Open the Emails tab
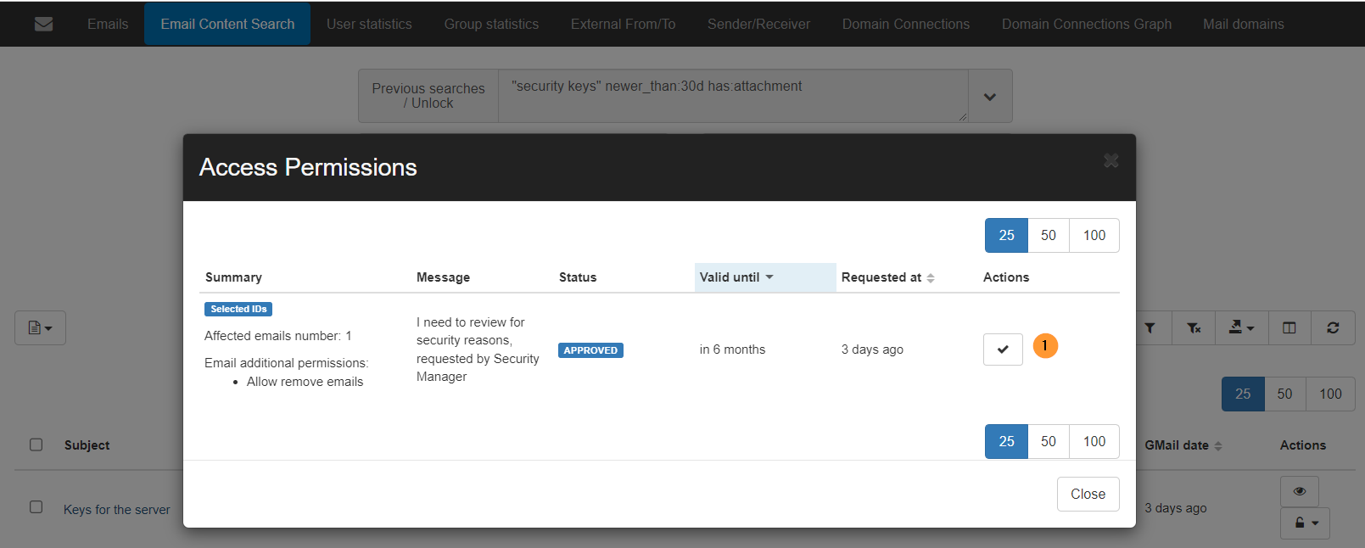Viewport: 1365px width, 548px height. pyautogui.click(x=108, y=24)
